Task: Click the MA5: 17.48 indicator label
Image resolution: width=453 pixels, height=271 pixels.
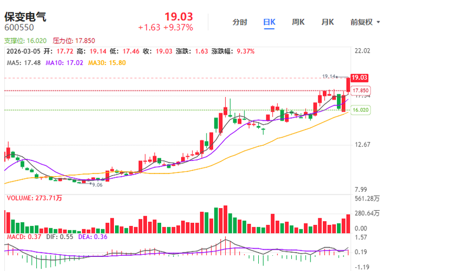Action: [24, 63]
